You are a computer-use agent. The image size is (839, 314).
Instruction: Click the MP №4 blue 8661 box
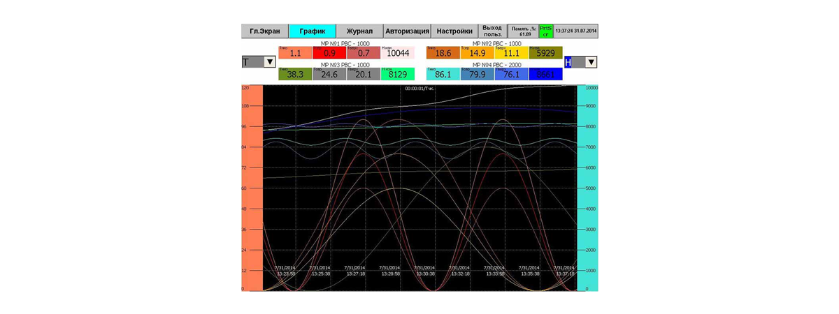click(x=545, y=74)
